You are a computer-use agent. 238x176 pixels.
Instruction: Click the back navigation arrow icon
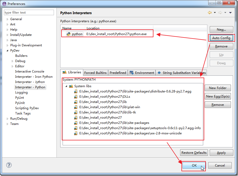point(209,13)
